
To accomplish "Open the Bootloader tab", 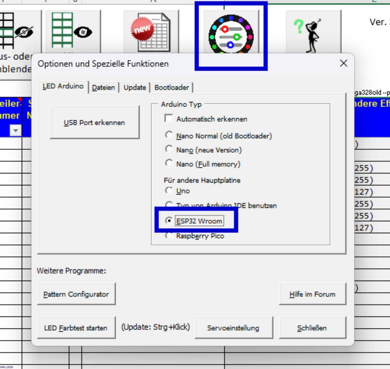I will [x=172, y=88].
